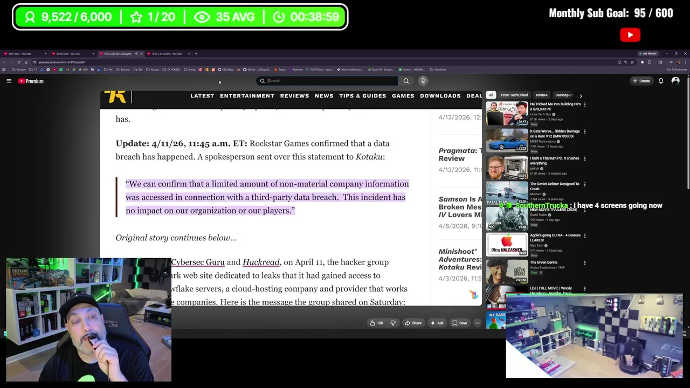Follow the Cybersec Guru link
Screen dimensions: 690x388
198,262
